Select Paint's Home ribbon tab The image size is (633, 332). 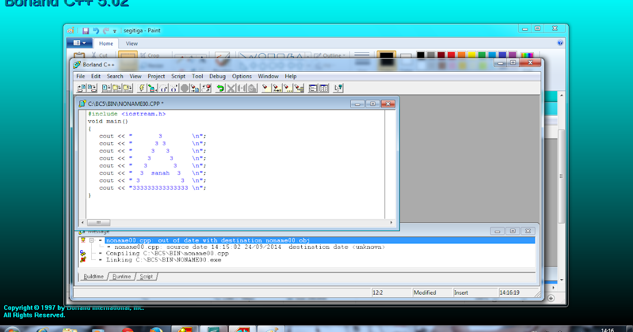pos(106,44)
